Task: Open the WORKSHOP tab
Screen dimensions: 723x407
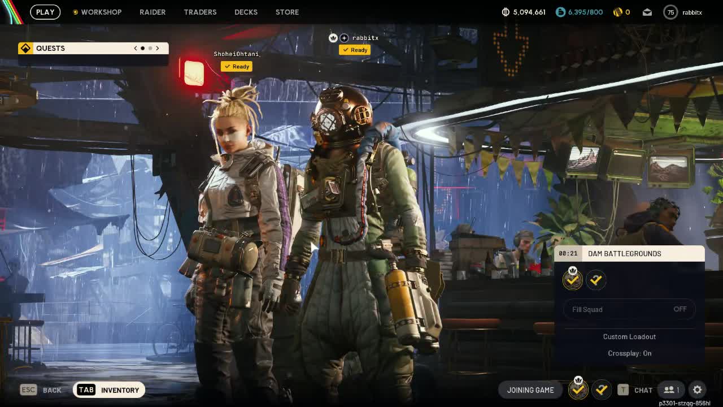Action: click(x=101, y=12)
